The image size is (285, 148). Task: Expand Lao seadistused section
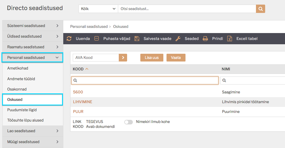point(33,131)
